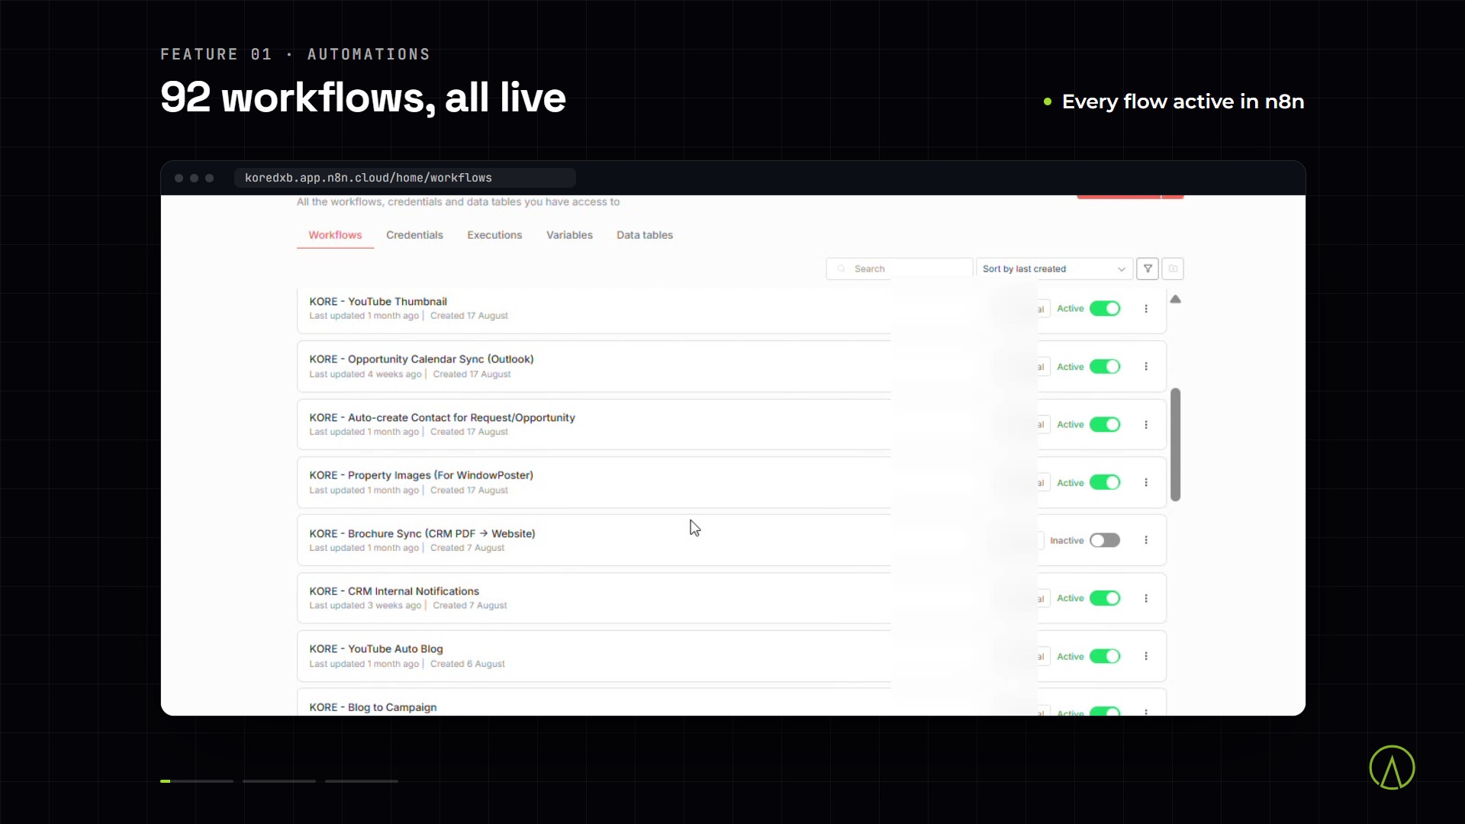
Task: Open options menu for CRM Internal Notifications
Action: point(1146,598)
